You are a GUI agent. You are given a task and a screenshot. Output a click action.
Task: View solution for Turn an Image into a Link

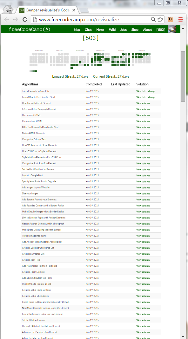[x=143, y=236]
